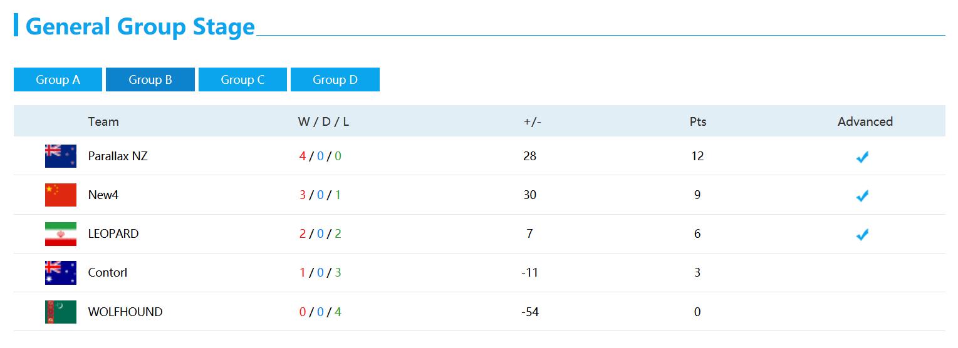Show Group D standings
The width and height of the screenshot is (958, 348).
335,79
